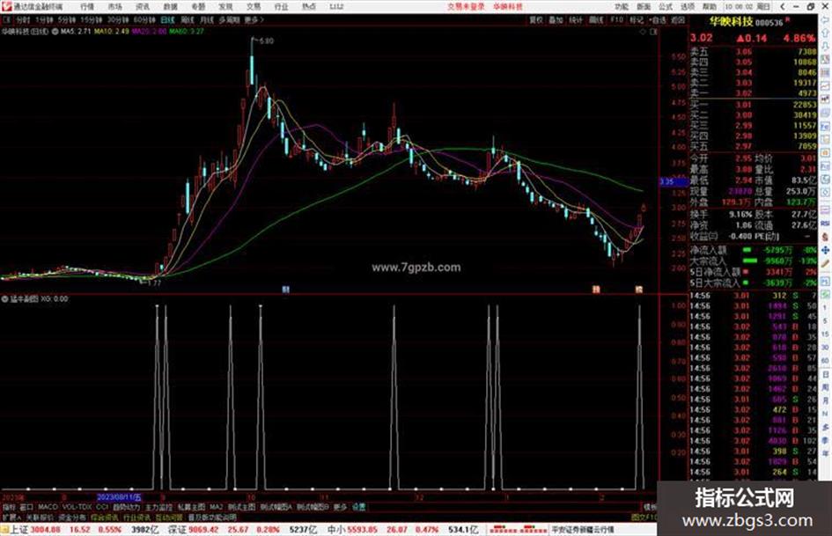Open the 市场 menu
This screenshot has height=536, width=832.
(x=114, y=6)
